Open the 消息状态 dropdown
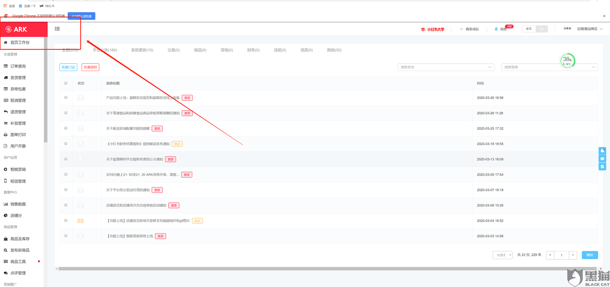The width and height of the screenshot is (610, 287). (446, 67)
